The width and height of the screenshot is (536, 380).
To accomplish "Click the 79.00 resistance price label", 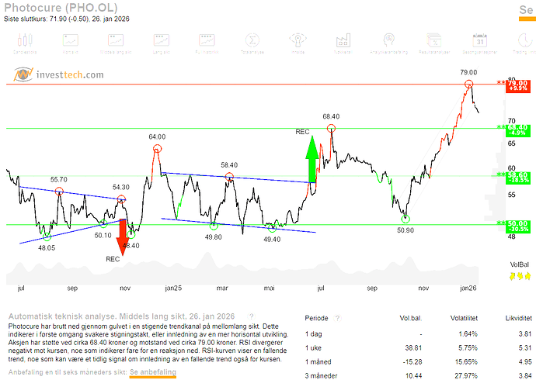I will point(518,83).
